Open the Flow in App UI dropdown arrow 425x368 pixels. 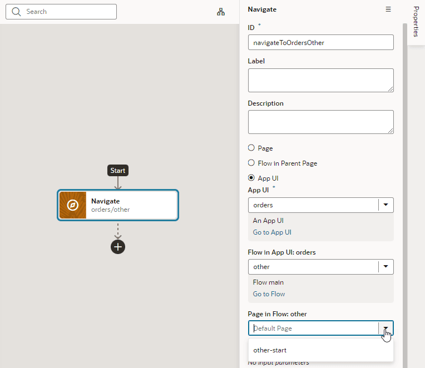(x=386, y=266)
